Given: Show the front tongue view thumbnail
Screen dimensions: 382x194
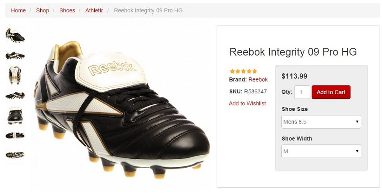Looking at the screenshot, I should (x=15, y=76).
